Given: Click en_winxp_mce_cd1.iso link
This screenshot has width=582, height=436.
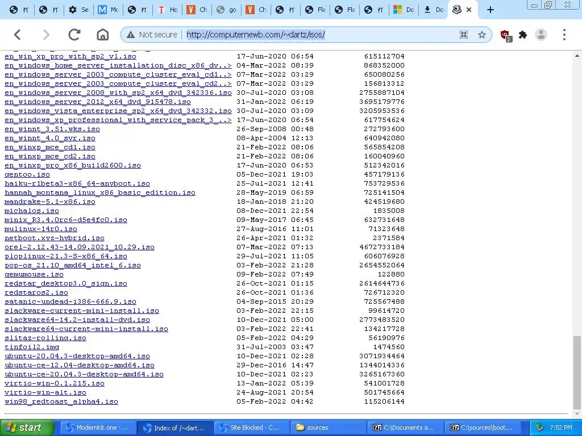Looking at the screenshot, I should click(x=50, y=147).
